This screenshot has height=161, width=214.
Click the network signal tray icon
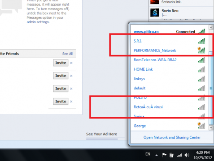pos(179,155)
